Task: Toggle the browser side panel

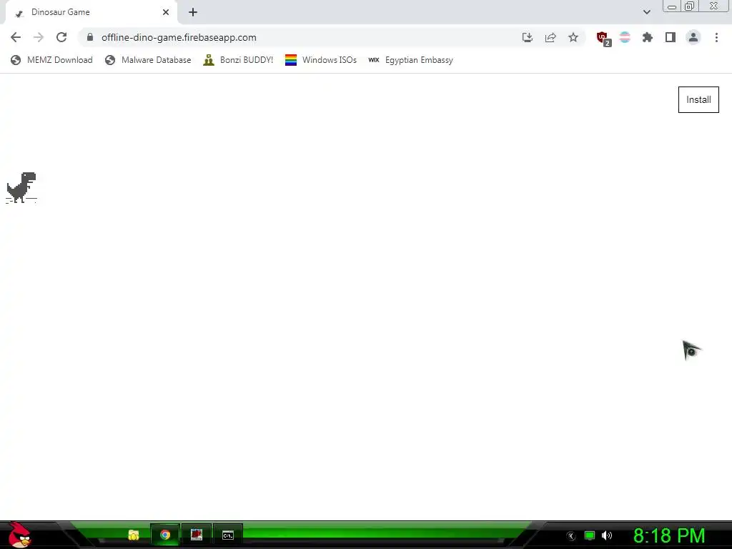Action: click(x=671, y=37)
